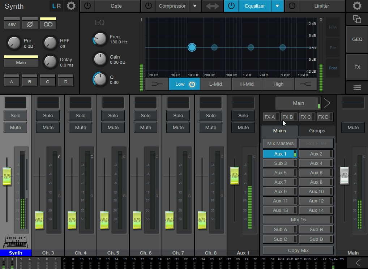This screenshot has height=269, width=368.
Task: Click the stereo link icon
Action: coord(48,25)
